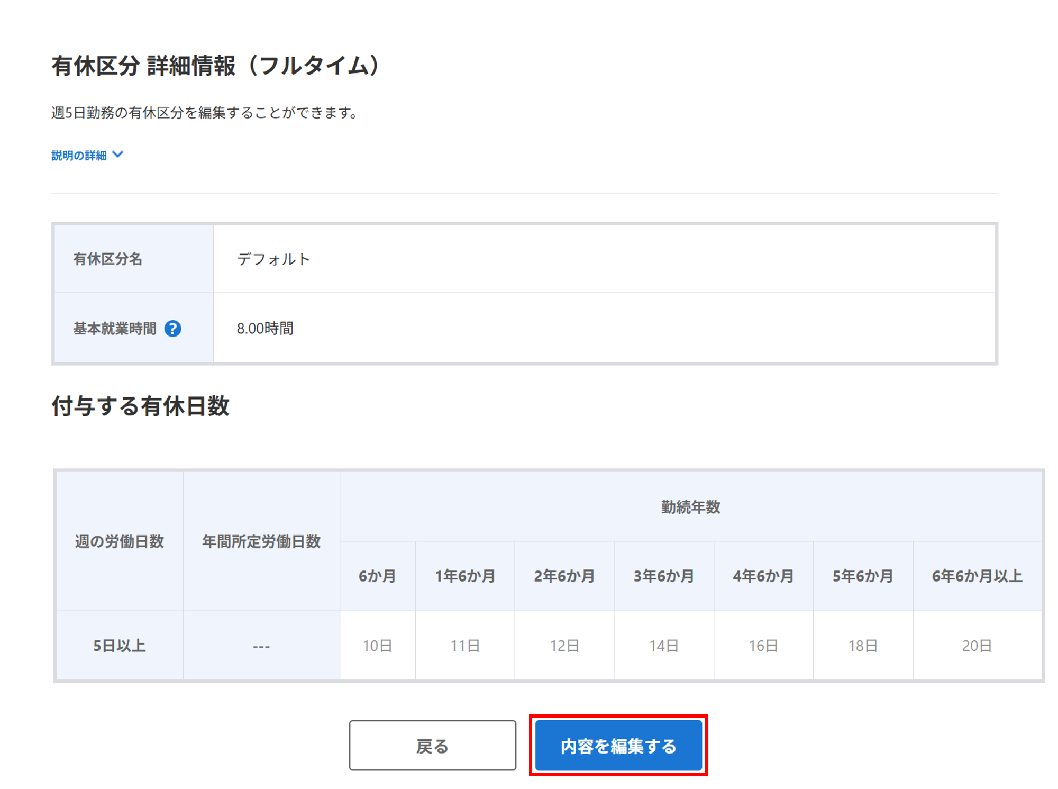Click the 戻る button
Image resolution: width=1058 pixels, height=789 pixels.
pyautogui.click(x=432, y=746)
